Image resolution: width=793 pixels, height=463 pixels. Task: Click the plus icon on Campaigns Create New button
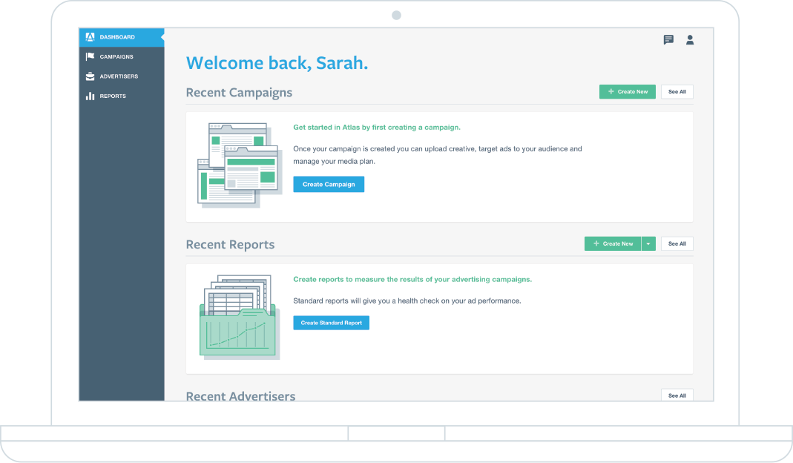click(611, 91)
